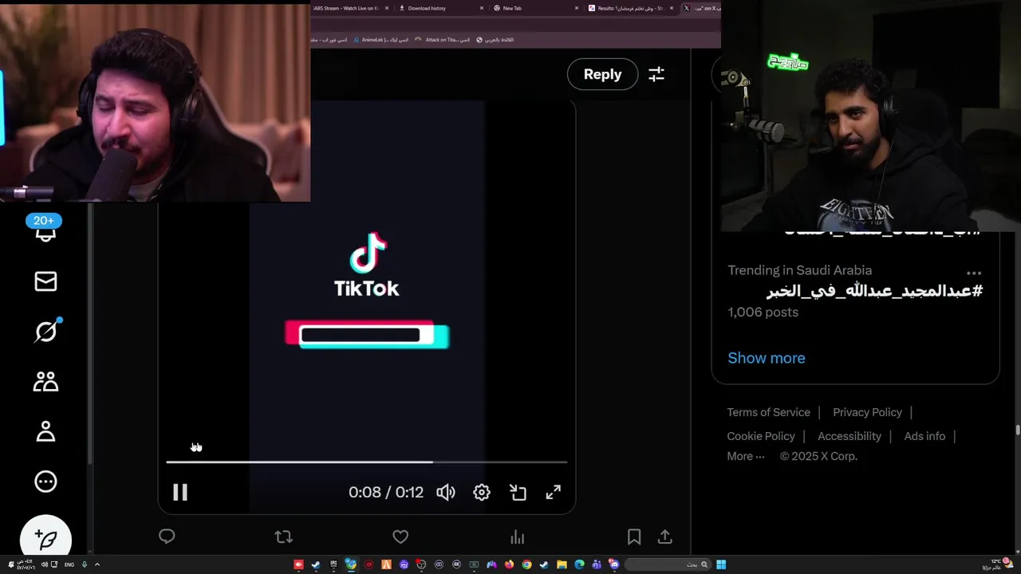1021x574 pixels.
Task: Close the Download history tab
Action: [482, 8]
